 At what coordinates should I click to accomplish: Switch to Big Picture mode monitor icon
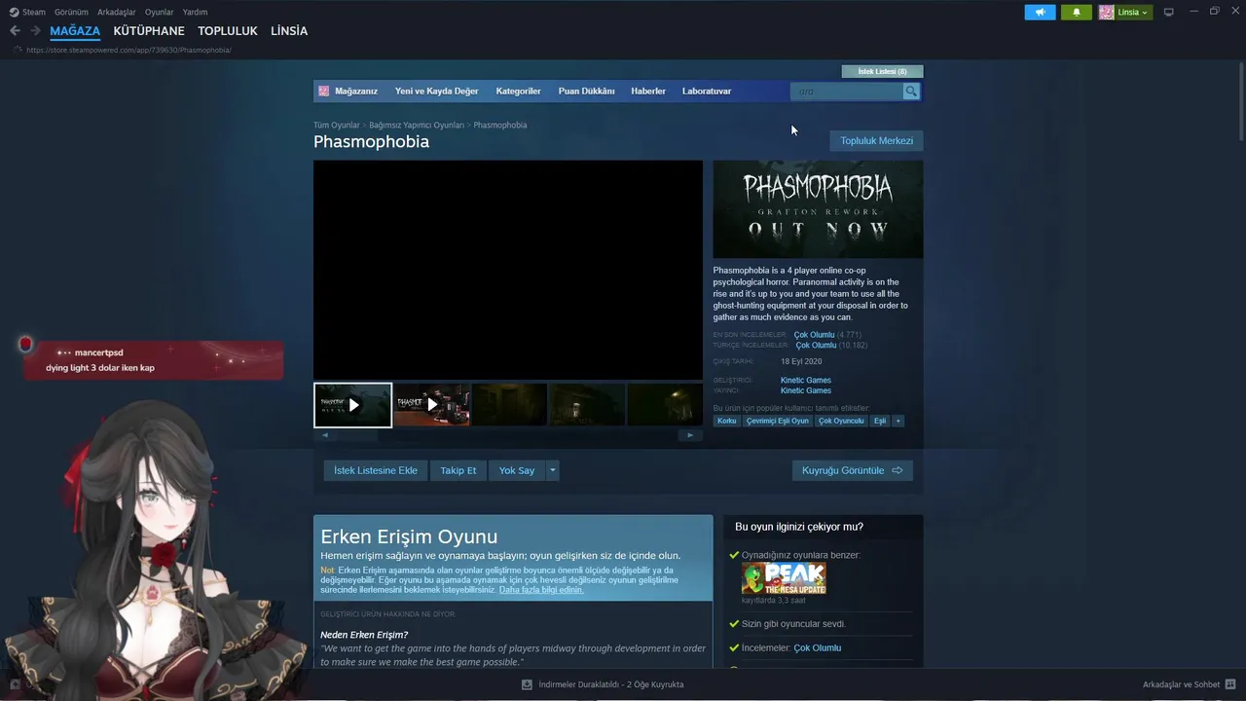click(x=1169, y=12)
